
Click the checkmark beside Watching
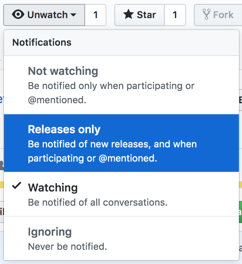coord(17,186)
